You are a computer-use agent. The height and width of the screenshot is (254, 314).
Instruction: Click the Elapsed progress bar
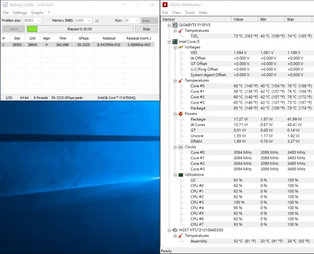tap(80, 29)
